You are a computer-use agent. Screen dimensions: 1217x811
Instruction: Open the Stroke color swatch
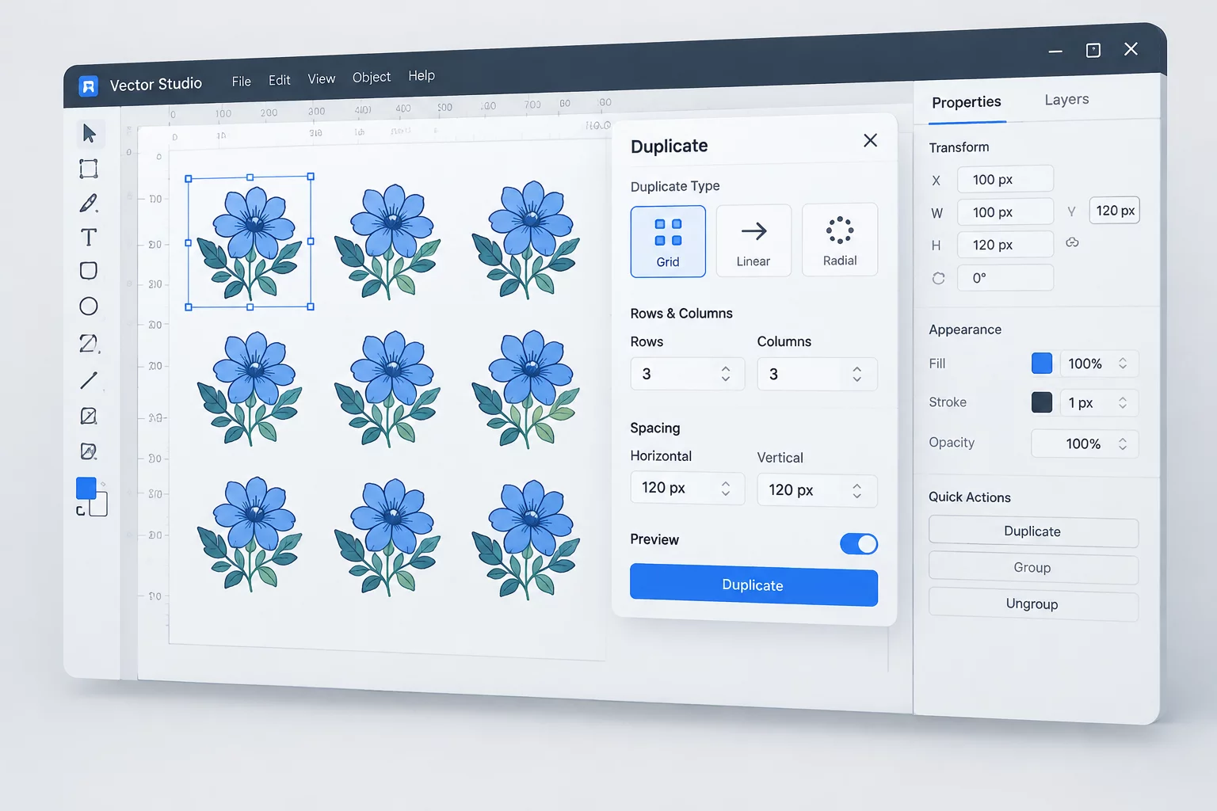(x=1042, y=402)
